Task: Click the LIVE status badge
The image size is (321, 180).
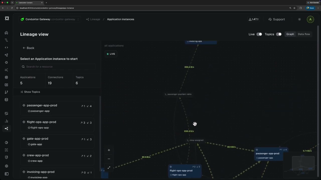Action: click(x=111, y=54)
